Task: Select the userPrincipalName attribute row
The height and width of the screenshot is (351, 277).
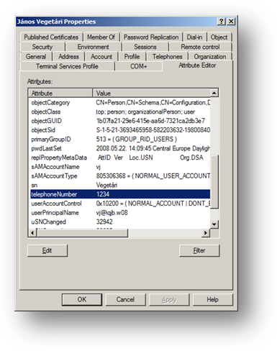Action: pos(120,213)
